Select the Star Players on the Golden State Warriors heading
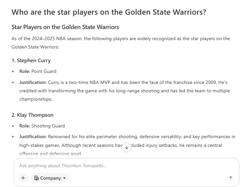Screen dimensions: 250x187 (x=65, y=27)
